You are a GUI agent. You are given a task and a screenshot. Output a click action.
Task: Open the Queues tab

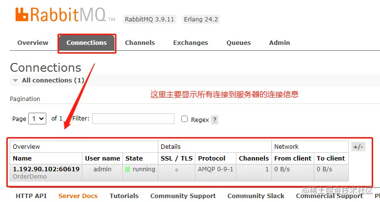click(238, 43)
